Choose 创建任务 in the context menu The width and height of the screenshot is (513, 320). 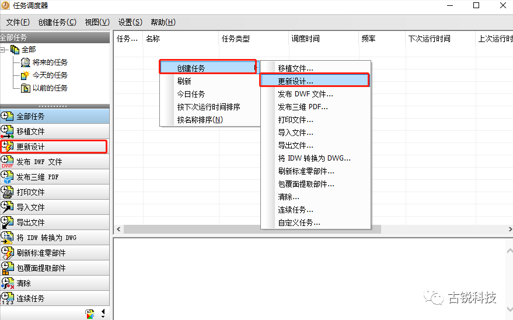pyautogui.click(x=210, y=68)
